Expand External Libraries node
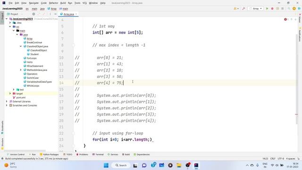302x170 pixels. pos(7,102)
